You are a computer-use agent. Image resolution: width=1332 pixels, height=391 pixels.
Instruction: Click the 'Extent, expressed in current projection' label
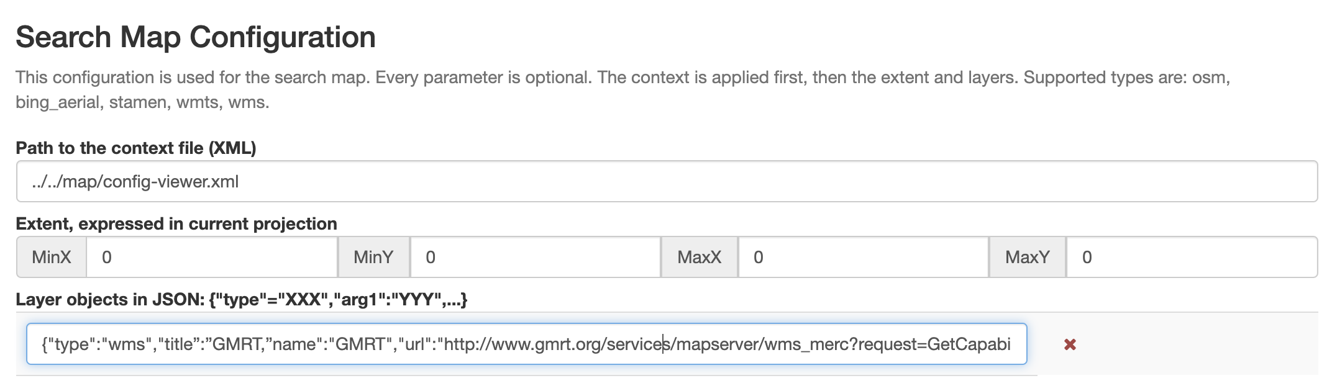coord(176,223)
